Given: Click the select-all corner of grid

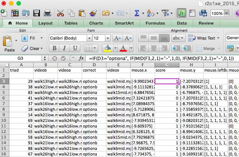Looking at the screenshot, I should [4, 65].
